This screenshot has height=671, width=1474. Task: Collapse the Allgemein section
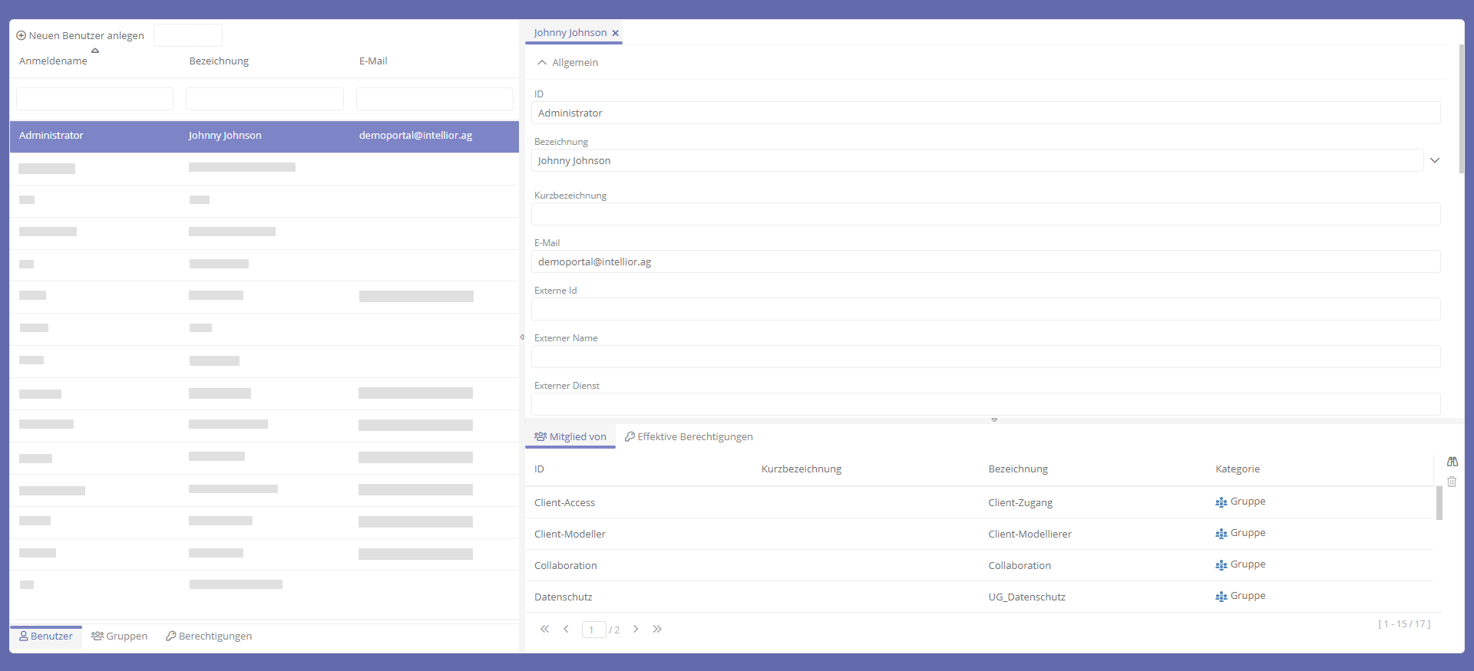coord(542,63)
